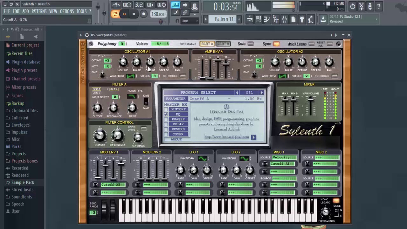Screen dimensions: 407x229
Task: Open the Filter Type selector
Action: (132, 96)
